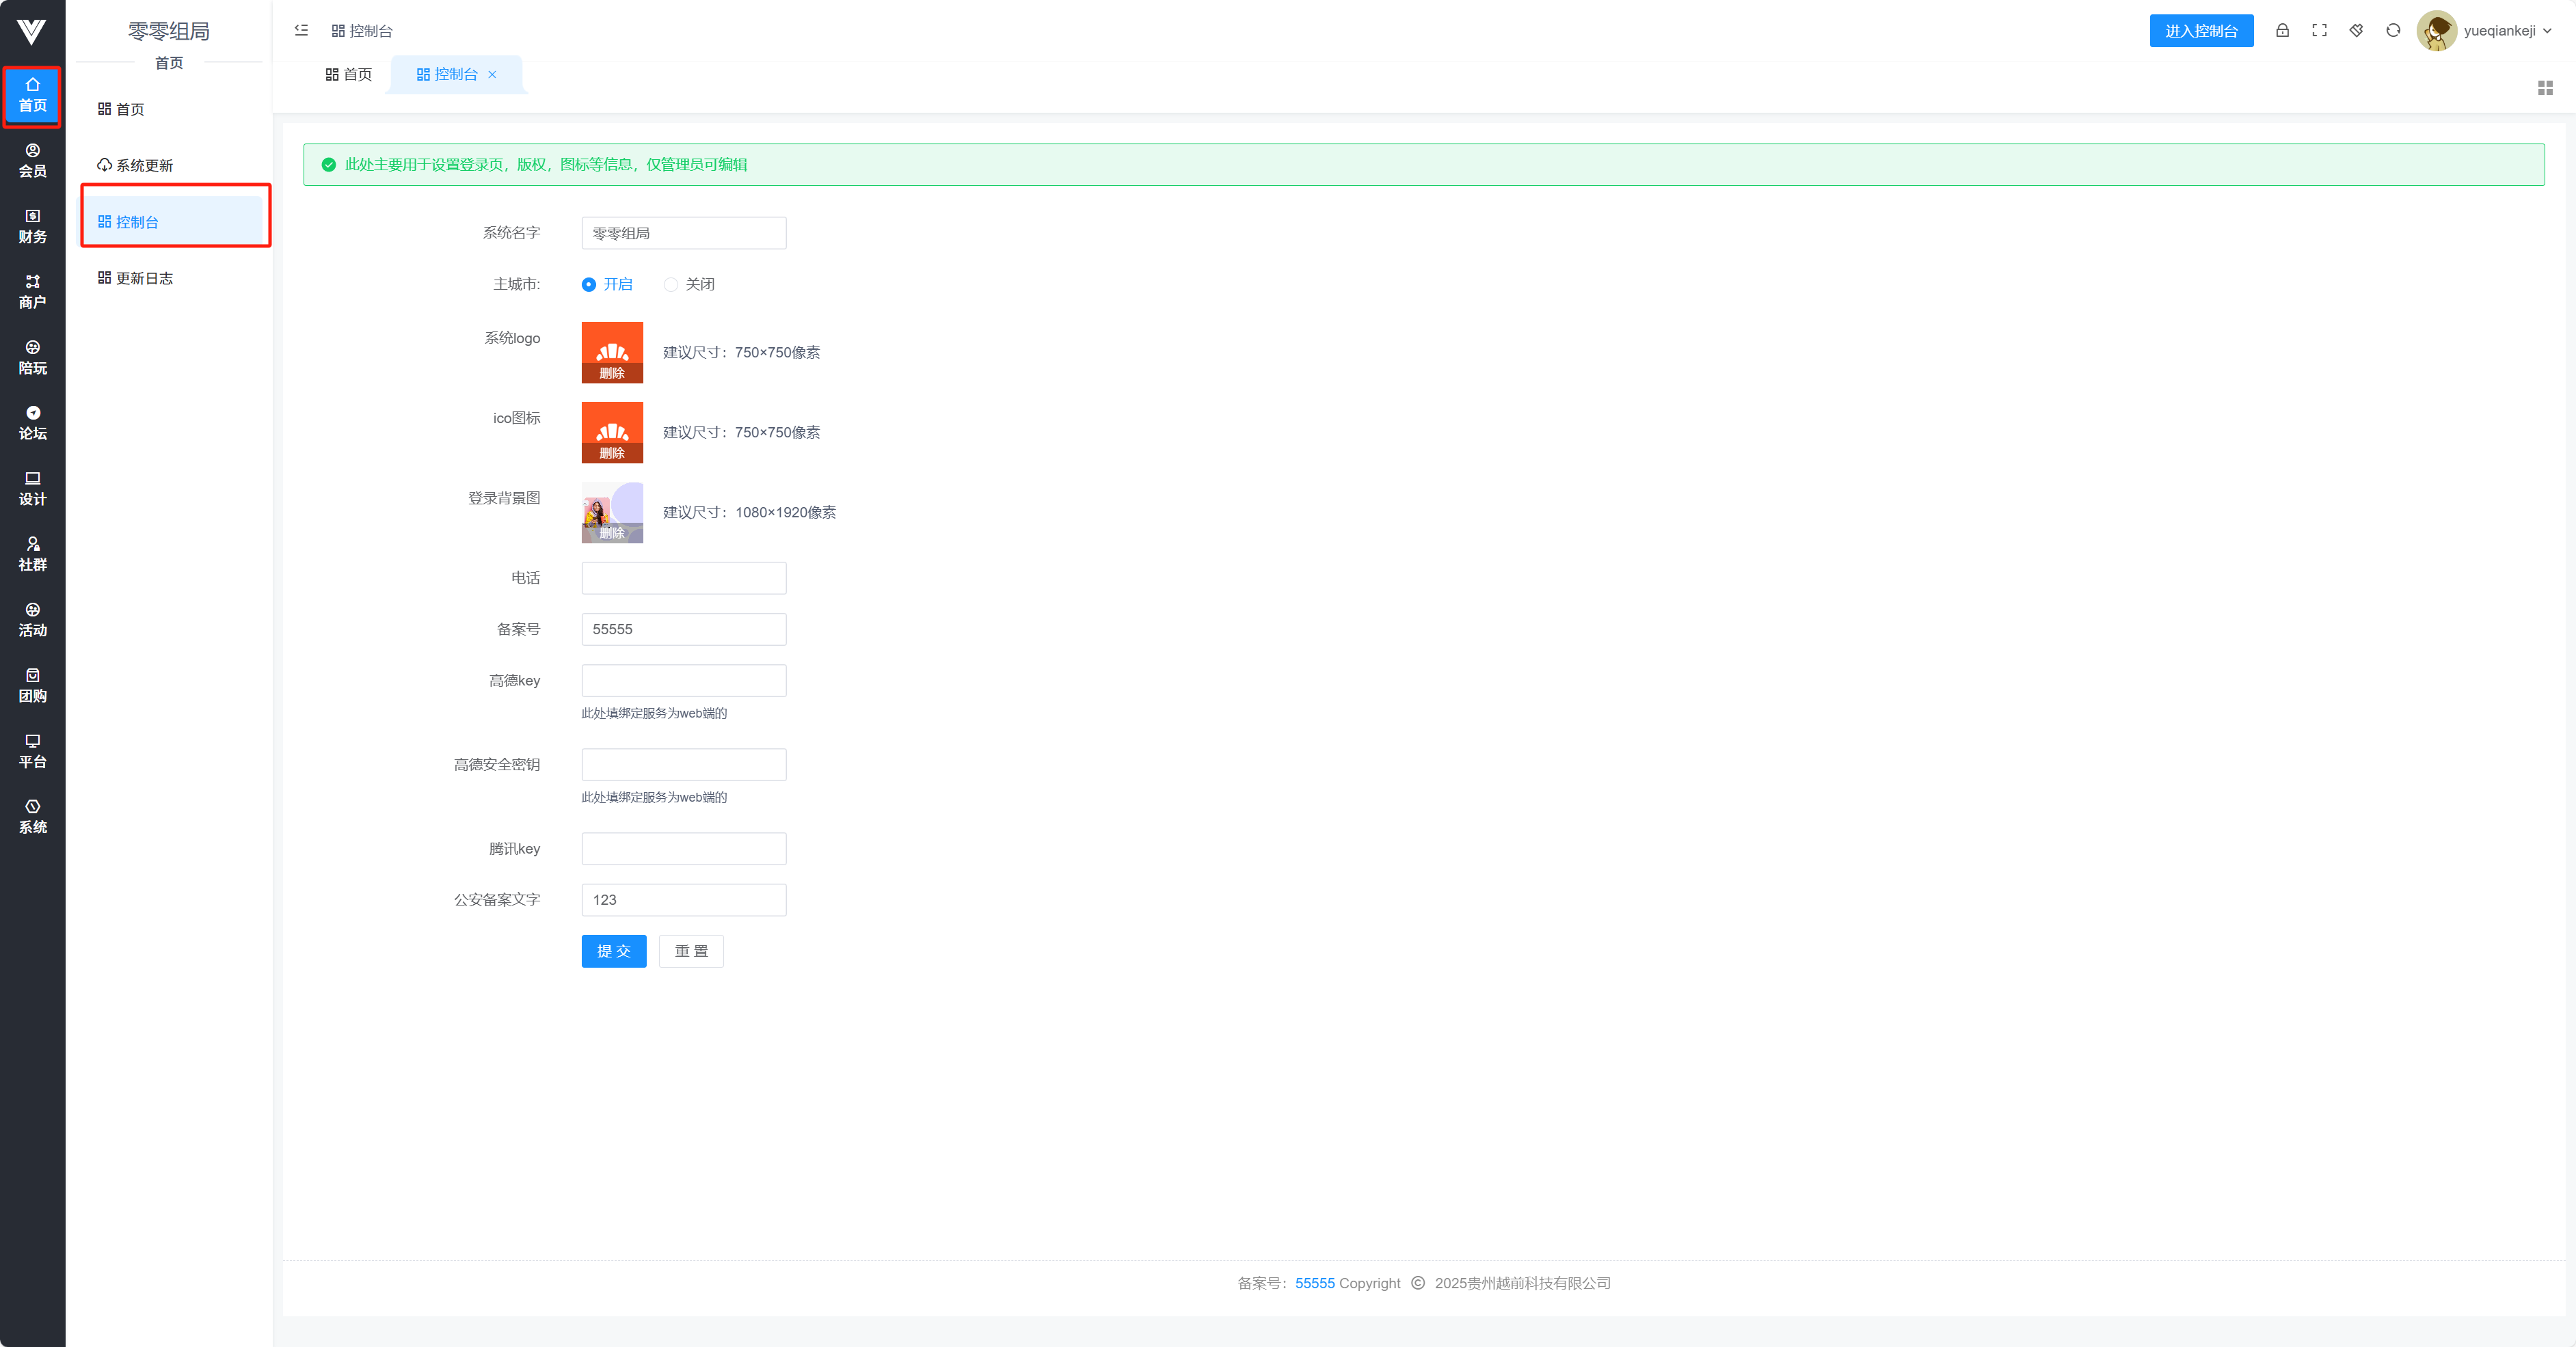
Task: Click the lock screen icon
Action: (x=2282, y=31)
